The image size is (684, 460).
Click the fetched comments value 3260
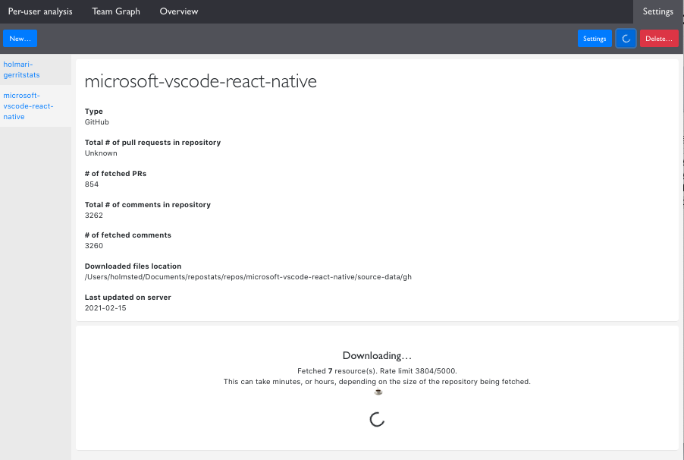(x=94, y=245)
